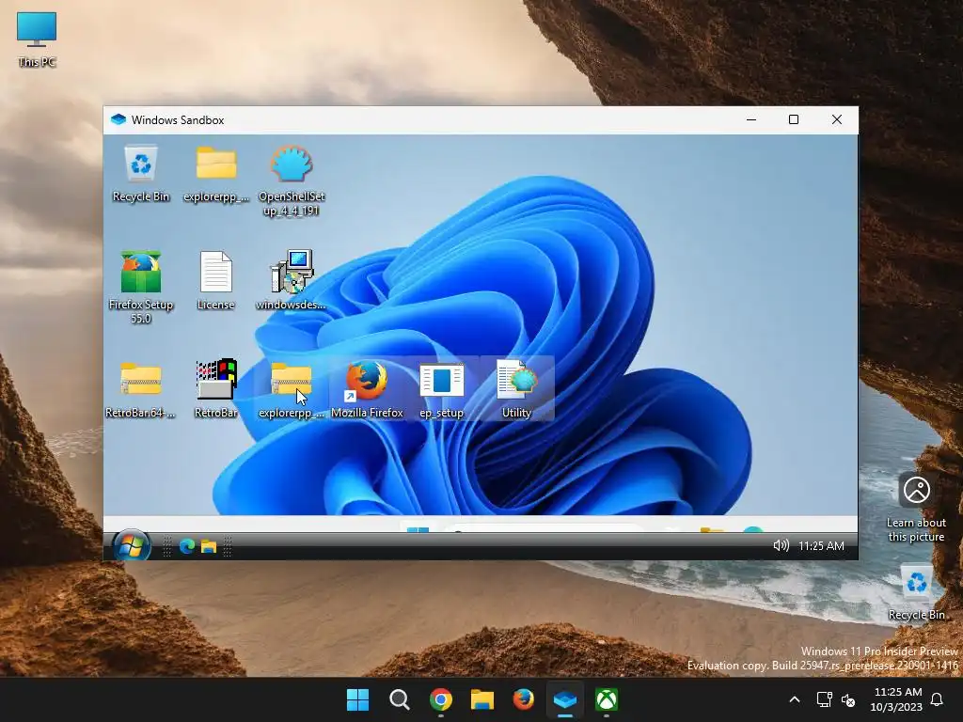The image size is (963, 722).
Task: Open the Xbox app from the host taskbar
Action: pos(607,699)
